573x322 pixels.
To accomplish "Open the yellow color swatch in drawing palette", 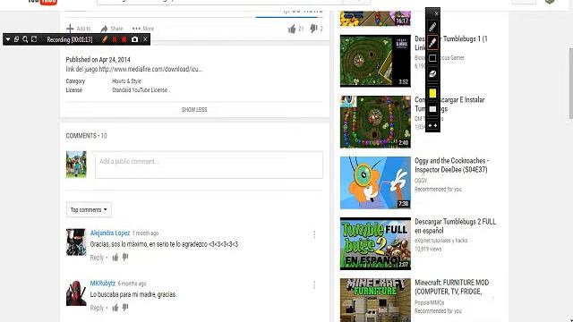I will [x=432, y=93].
